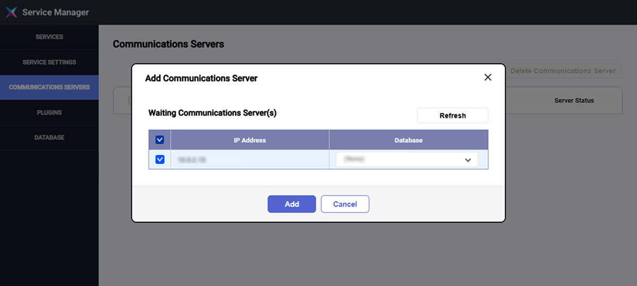Refresh the waiting communications servers list
The height and width of the screenshot is (286, 637).
pyautogui.click(x=452, y=116)
